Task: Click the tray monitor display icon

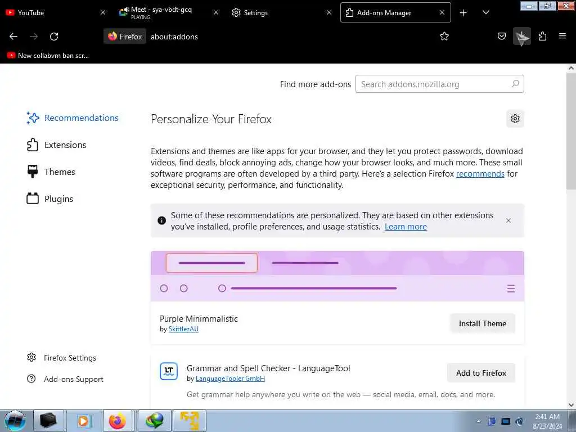Action: (506, 421)
